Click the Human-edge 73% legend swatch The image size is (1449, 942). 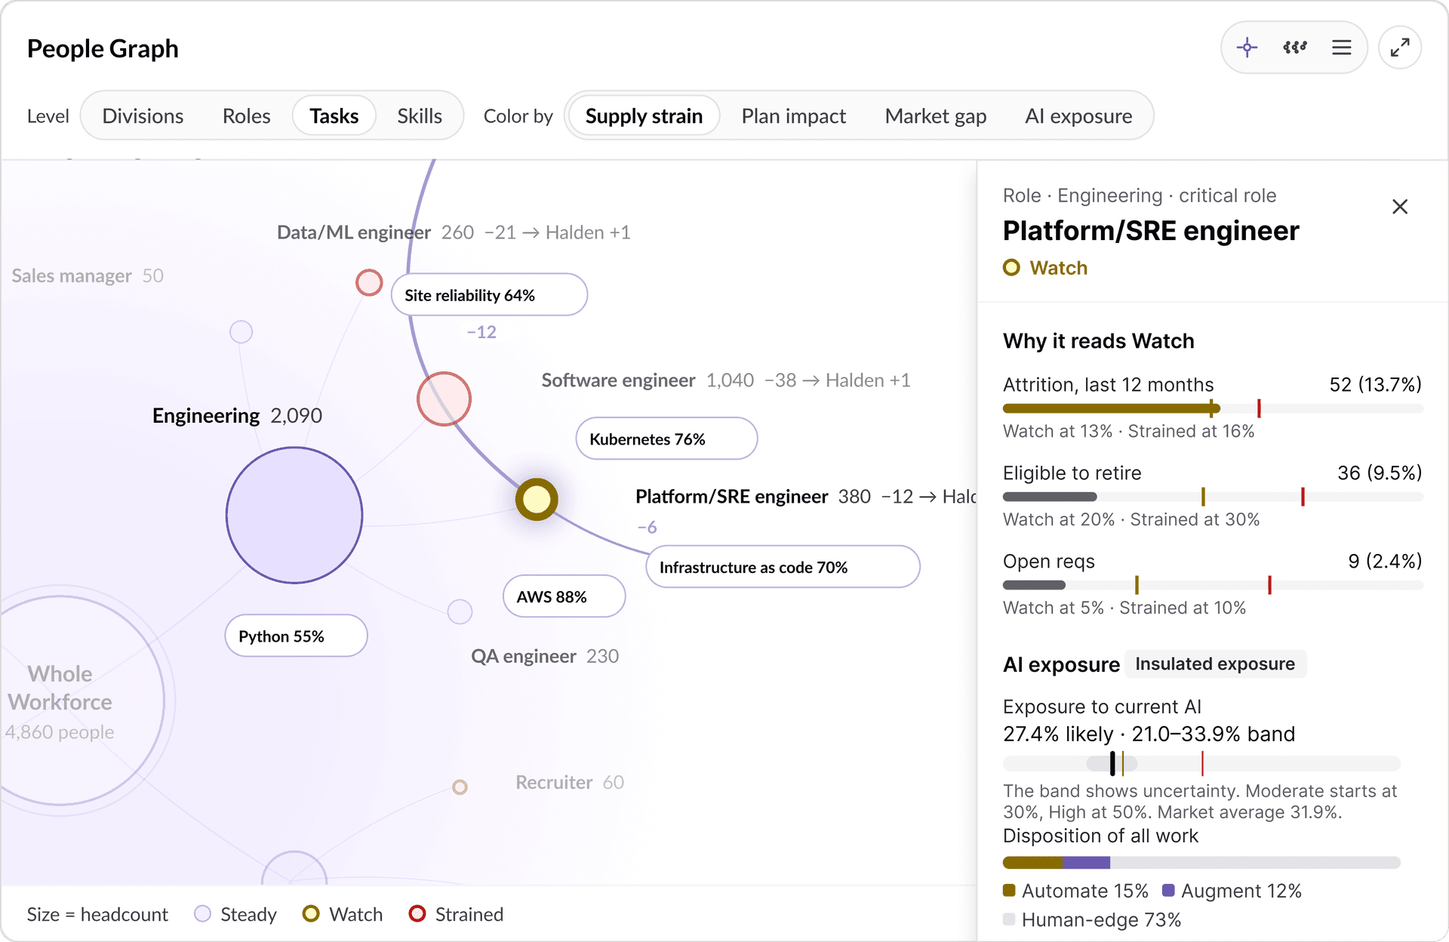click(x=1009, y=919)
